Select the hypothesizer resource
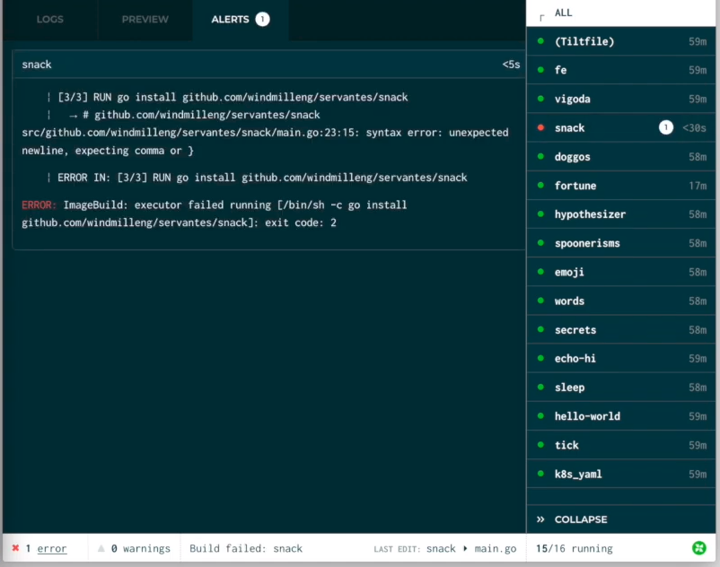 pyautogui.click(x=621, y=214)
